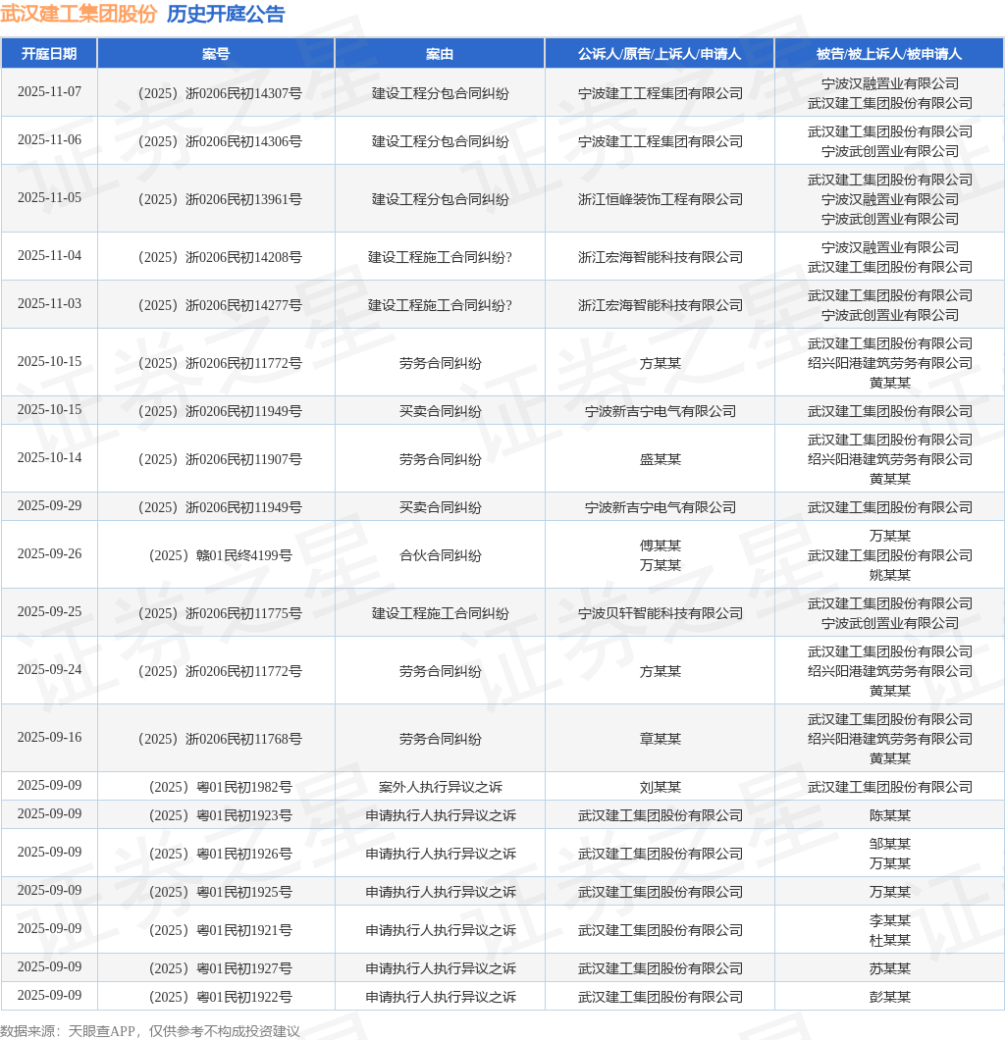1005x1040 pixels.
Task: Click the 2025-11-06 hearing date cell
Action: point(50,140)
